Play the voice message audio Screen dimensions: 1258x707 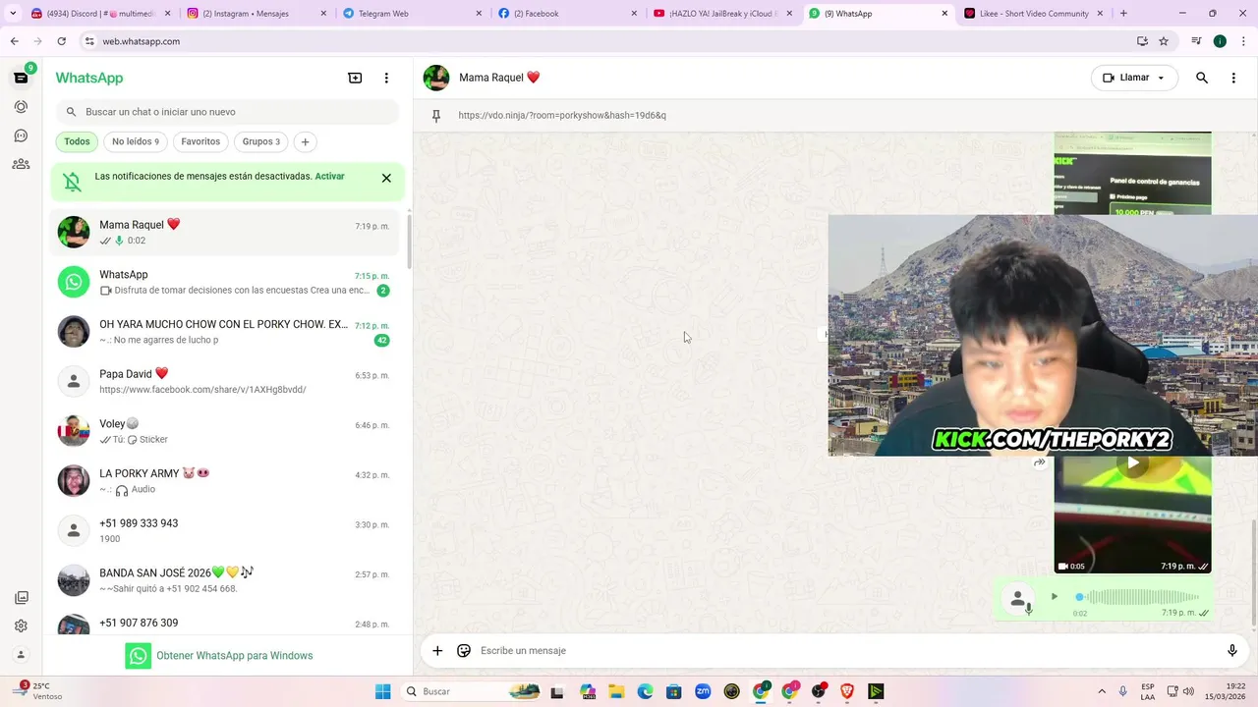[x=1055, y=596]
